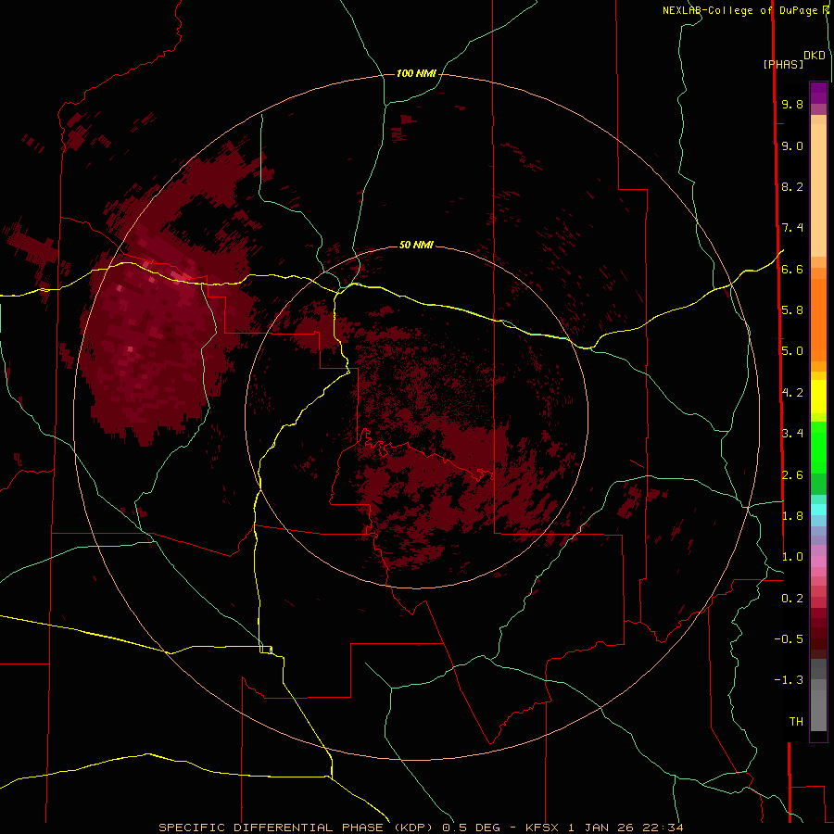
Task: Select the 9.8 value on color scale
Action: pyautogui.click(x=792, y=104)
